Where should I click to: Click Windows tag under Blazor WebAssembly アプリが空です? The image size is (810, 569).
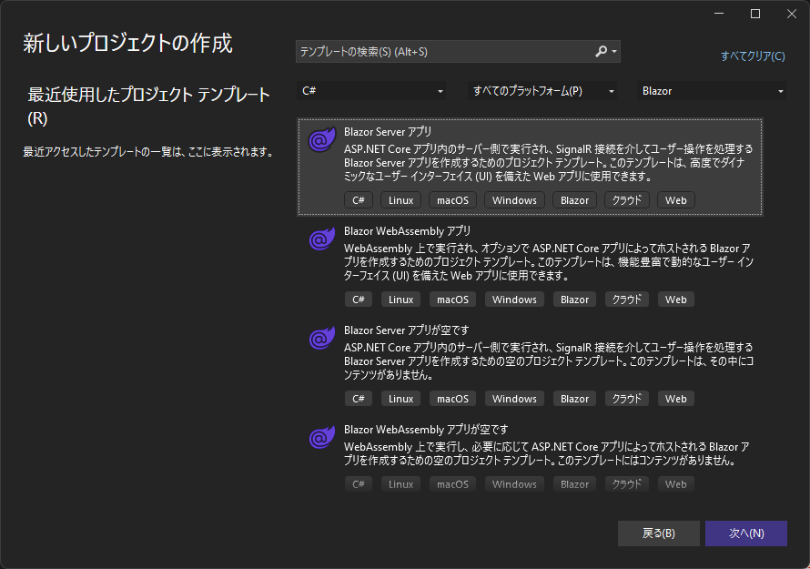coord(514,484)
